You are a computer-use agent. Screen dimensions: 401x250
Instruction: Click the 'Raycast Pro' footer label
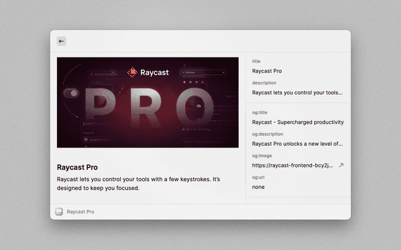[x=80, y=212]
